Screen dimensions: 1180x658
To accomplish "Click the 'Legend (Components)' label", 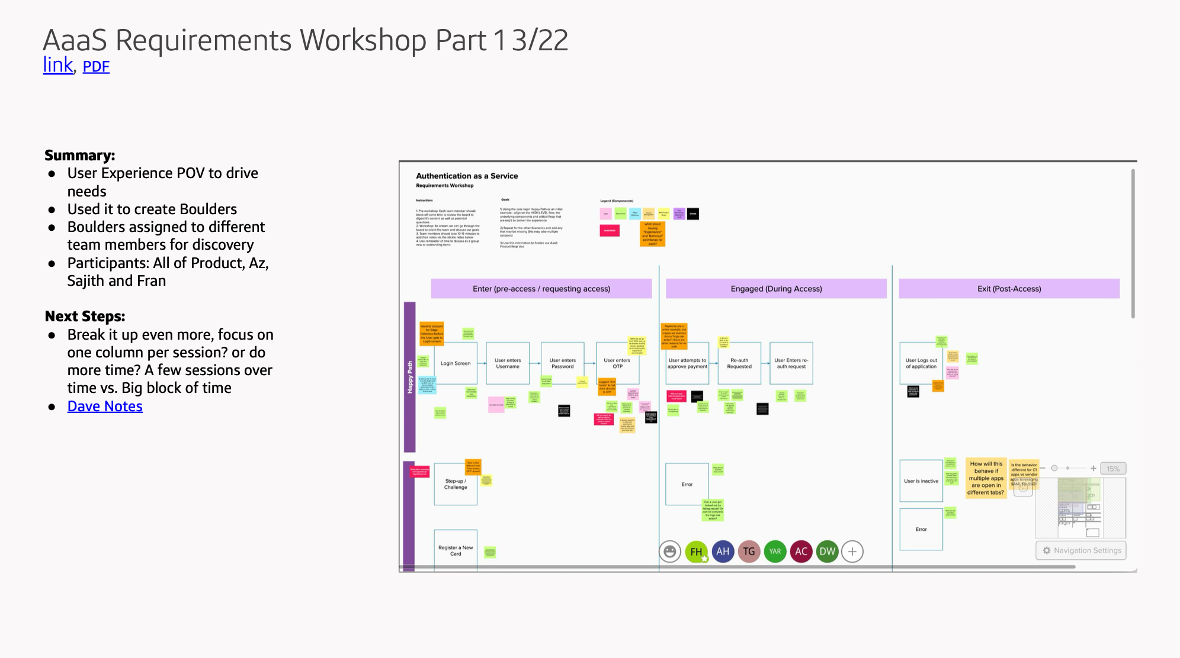I will pos(617,201).
